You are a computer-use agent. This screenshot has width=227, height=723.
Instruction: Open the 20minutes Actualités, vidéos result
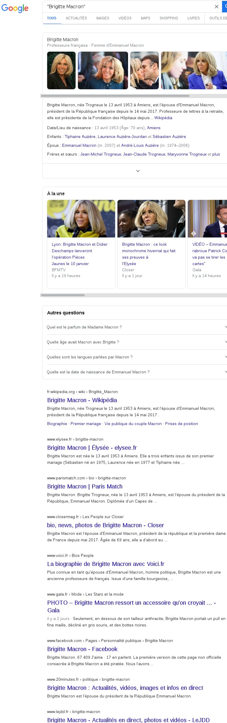125,688
